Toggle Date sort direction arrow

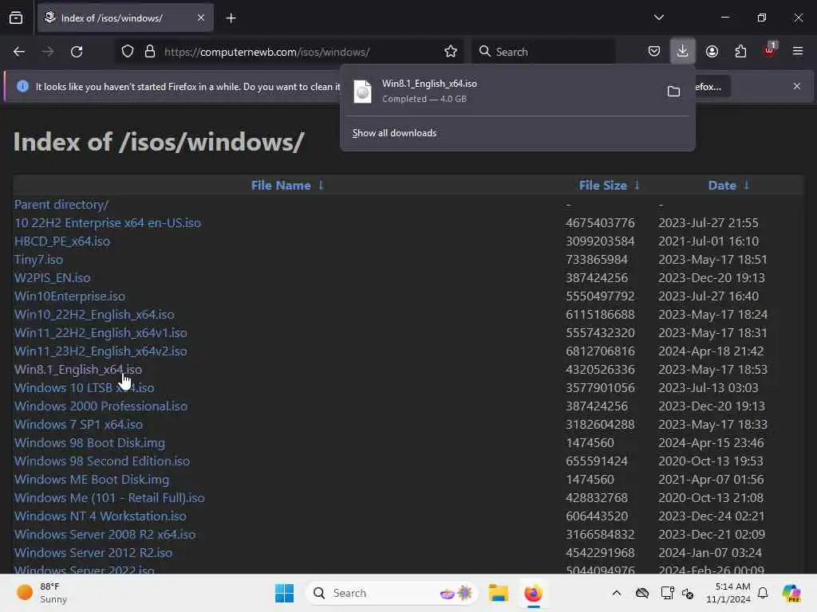click(746, 185)
